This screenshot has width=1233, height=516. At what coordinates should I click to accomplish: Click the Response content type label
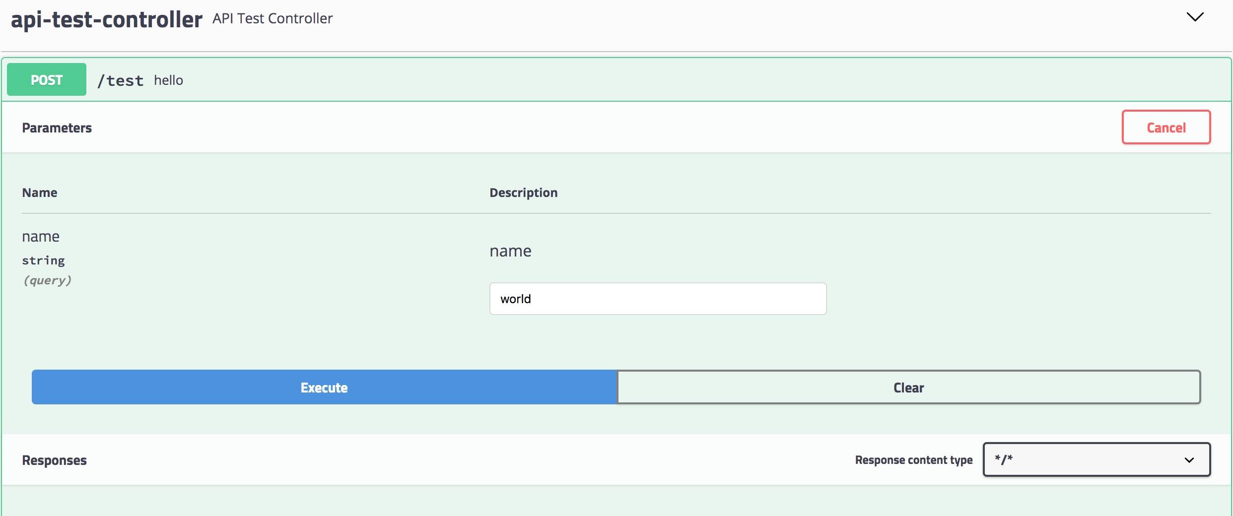pos(913,460)
